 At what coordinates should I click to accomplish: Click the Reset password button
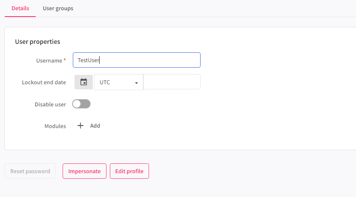coord(30,171)
